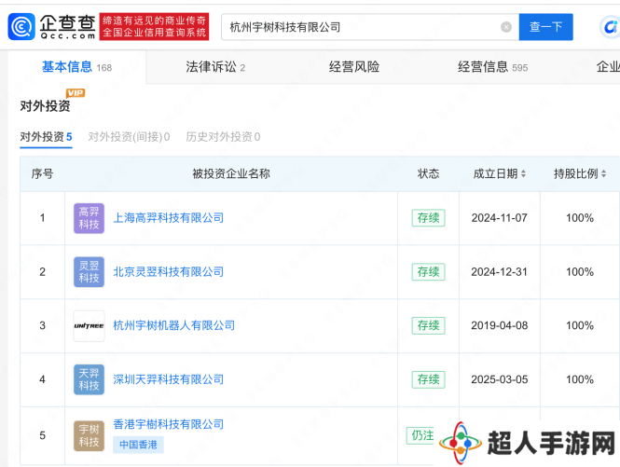
Task: Click the 高羿科技 purple logo icon
Action: coord(89,218)
